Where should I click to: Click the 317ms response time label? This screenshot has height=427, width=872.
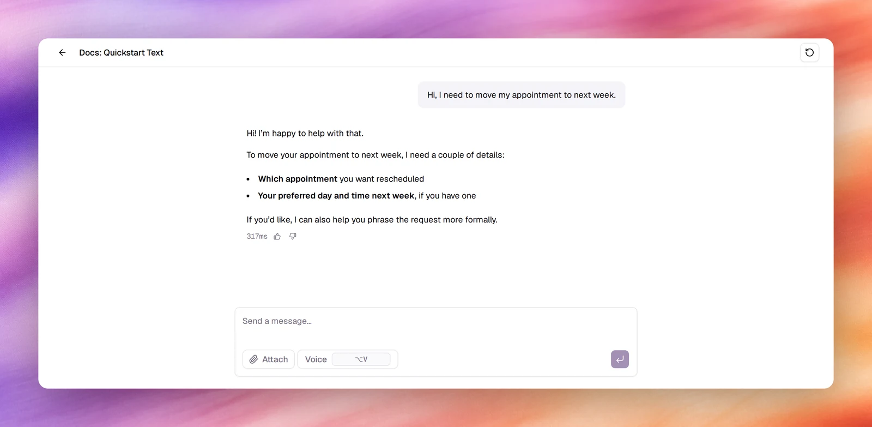[257, 237]
